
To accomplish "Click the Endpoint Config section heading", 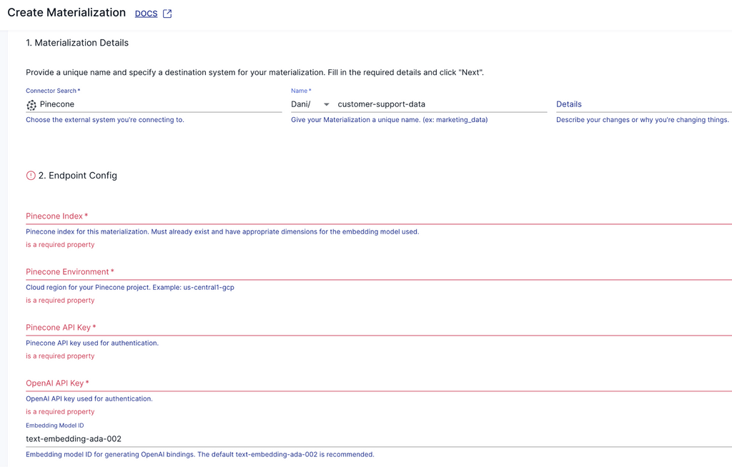I will (80, 175).
